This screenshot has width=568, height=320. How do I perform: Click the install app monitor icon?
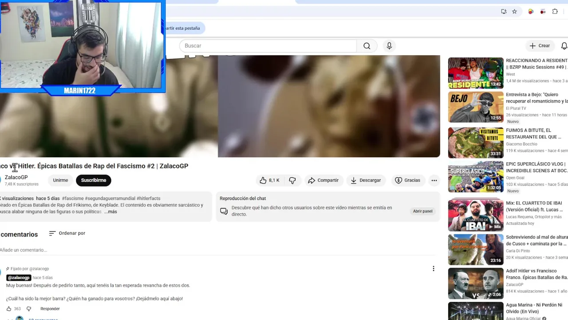pyautogui.click(x=504, y=12)
